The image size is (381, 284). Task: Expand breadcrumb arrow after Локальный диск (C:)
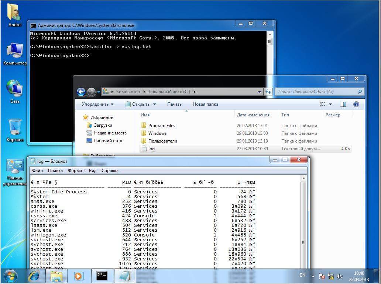click(x=195, y=92)
